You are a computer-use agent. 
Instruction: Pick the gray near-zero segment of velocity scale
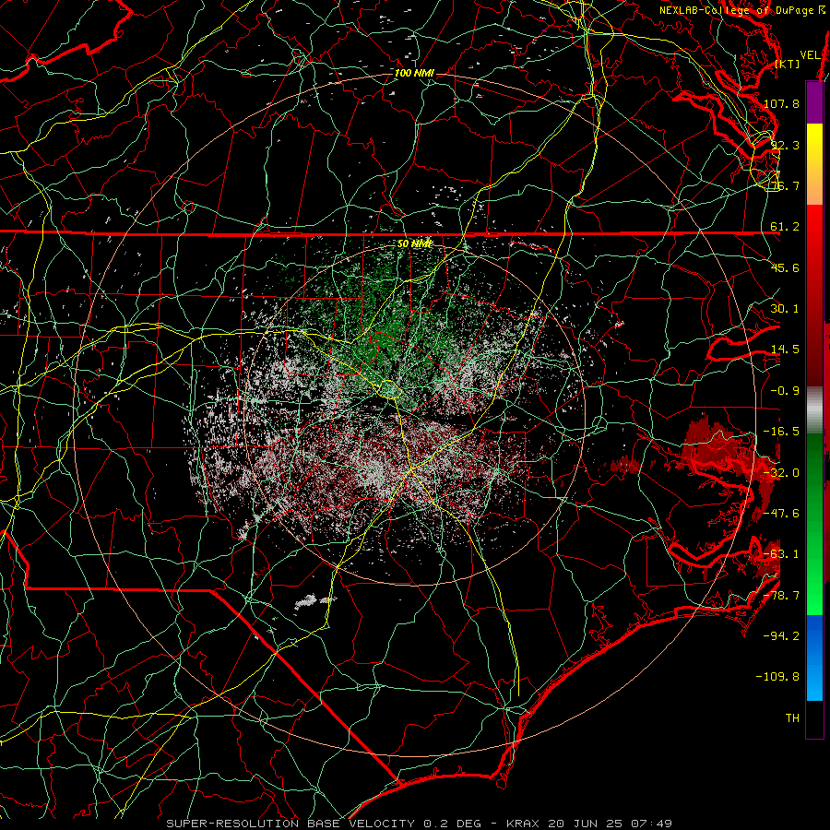tap(814, 410)
